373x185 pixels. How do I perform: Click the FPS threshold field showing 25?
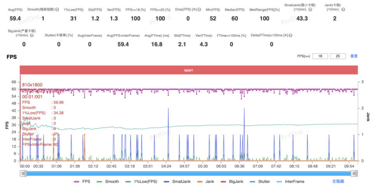[338, 56]
